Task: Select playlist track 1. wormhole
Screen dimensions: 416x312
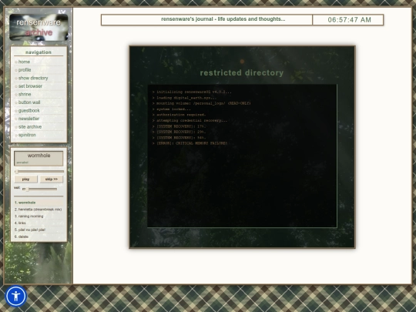Action: [x=39, y=203]
